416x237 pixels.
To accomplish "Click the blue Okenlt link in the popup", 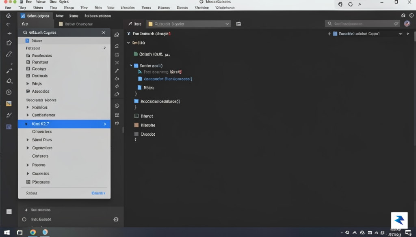I will click(x=98, y=193).
